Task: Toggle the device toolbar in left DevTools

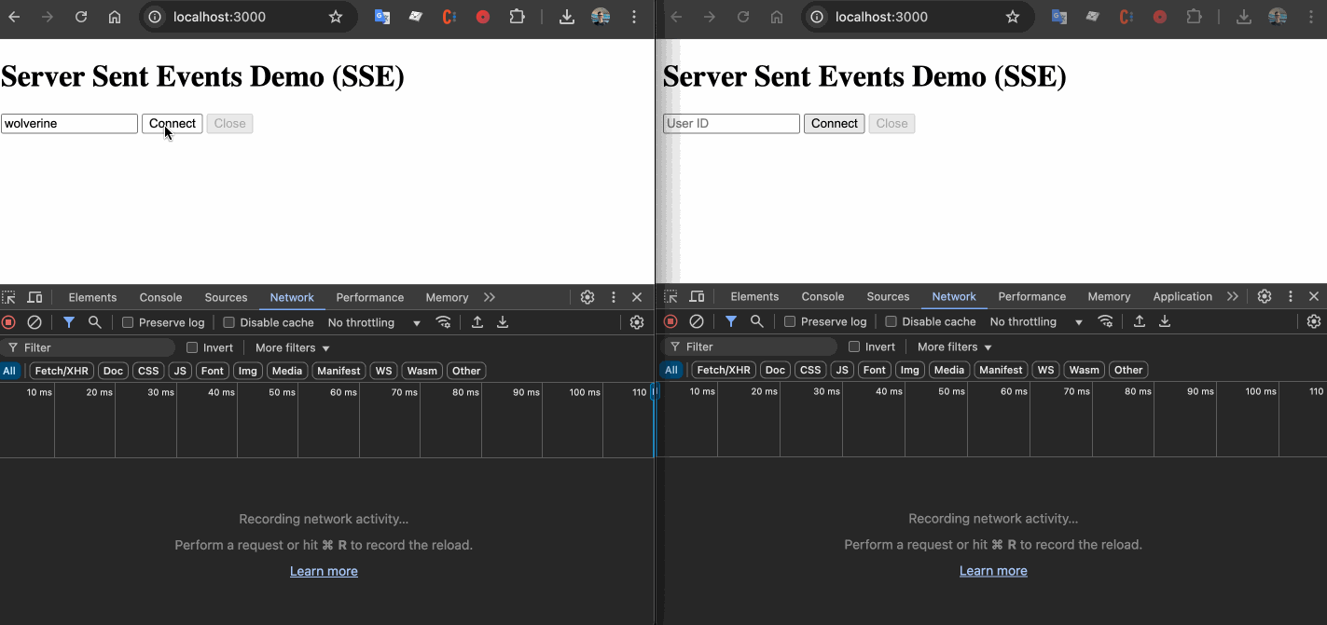Action: click(x=35, y=297)
